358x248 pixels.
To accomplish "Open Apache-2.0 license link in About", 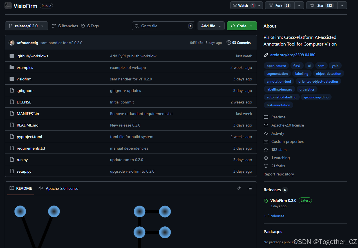I will (x=284, y=125).
